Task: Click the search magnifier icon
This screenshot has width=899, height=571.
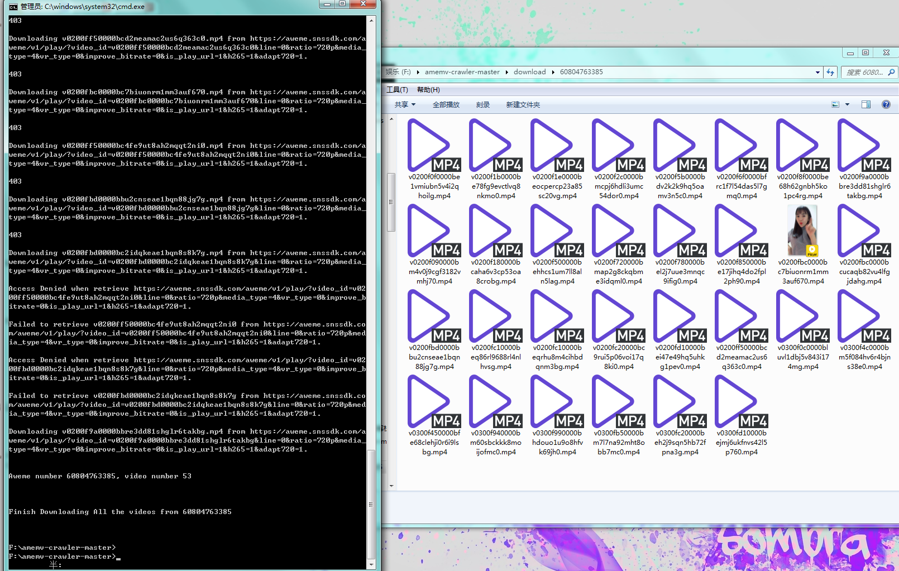Action: (x=892, y=72)
